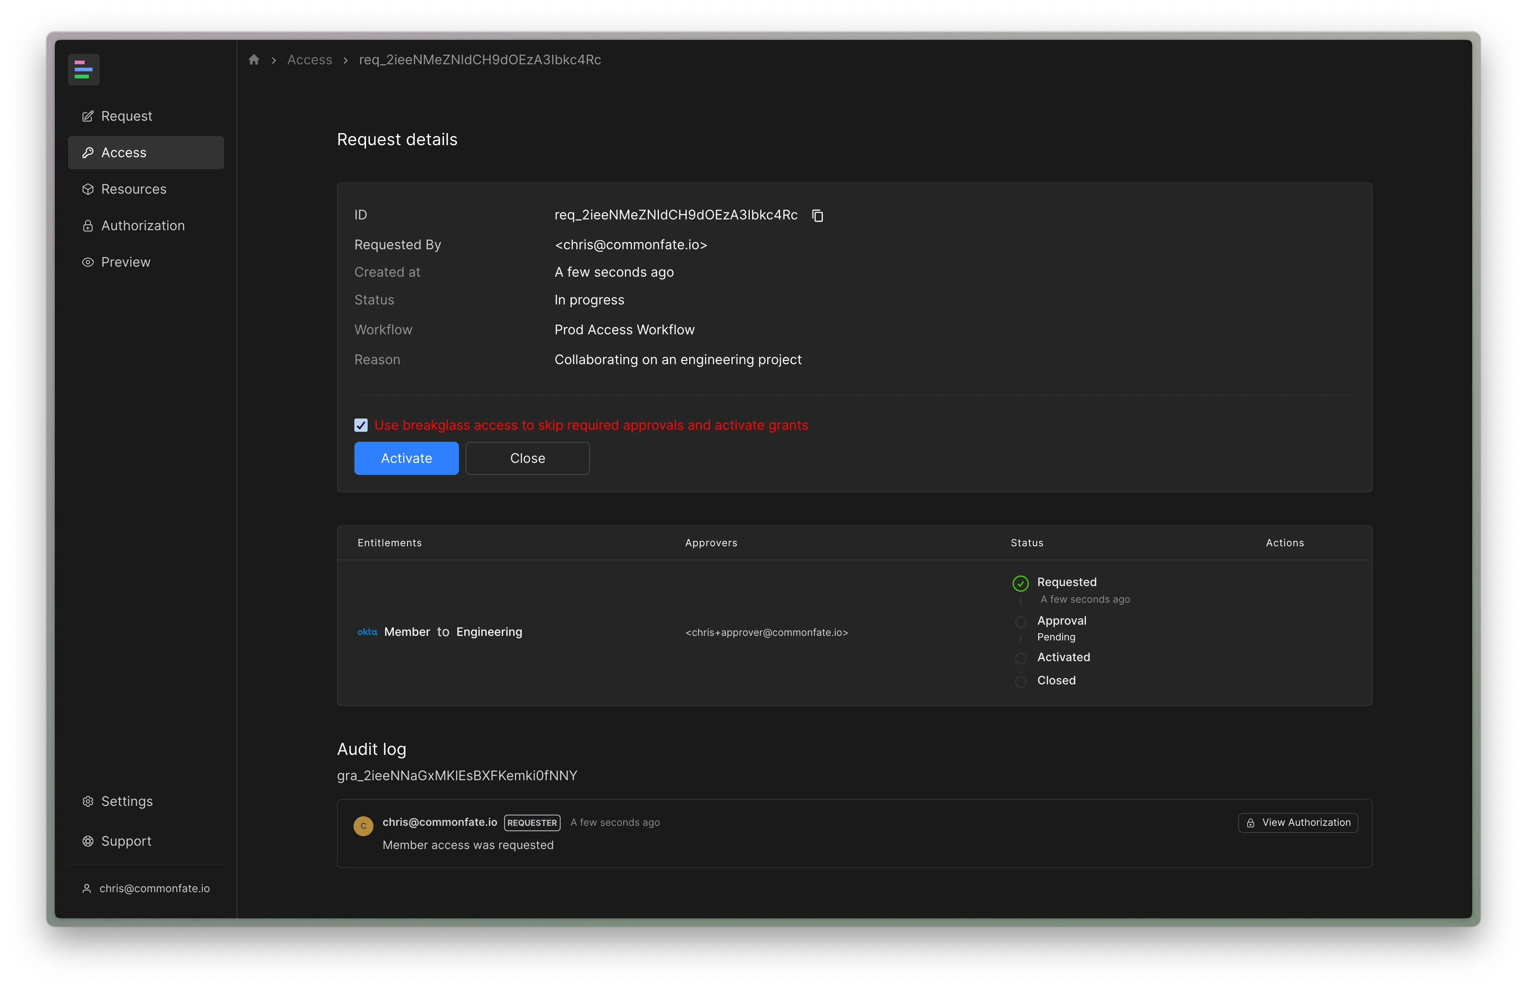
Task: Toggle the Activated status indicator
Action: tap(1020, 657)
